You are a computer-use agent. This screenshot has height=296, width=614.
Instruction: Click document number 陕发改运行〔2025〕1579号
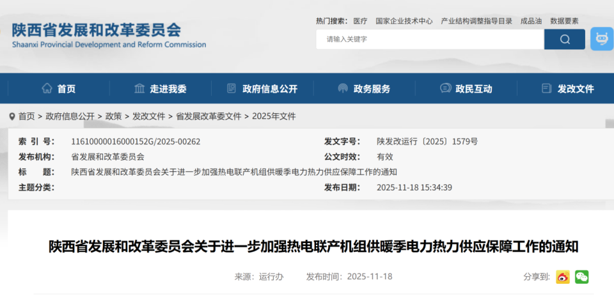(427, 142)
